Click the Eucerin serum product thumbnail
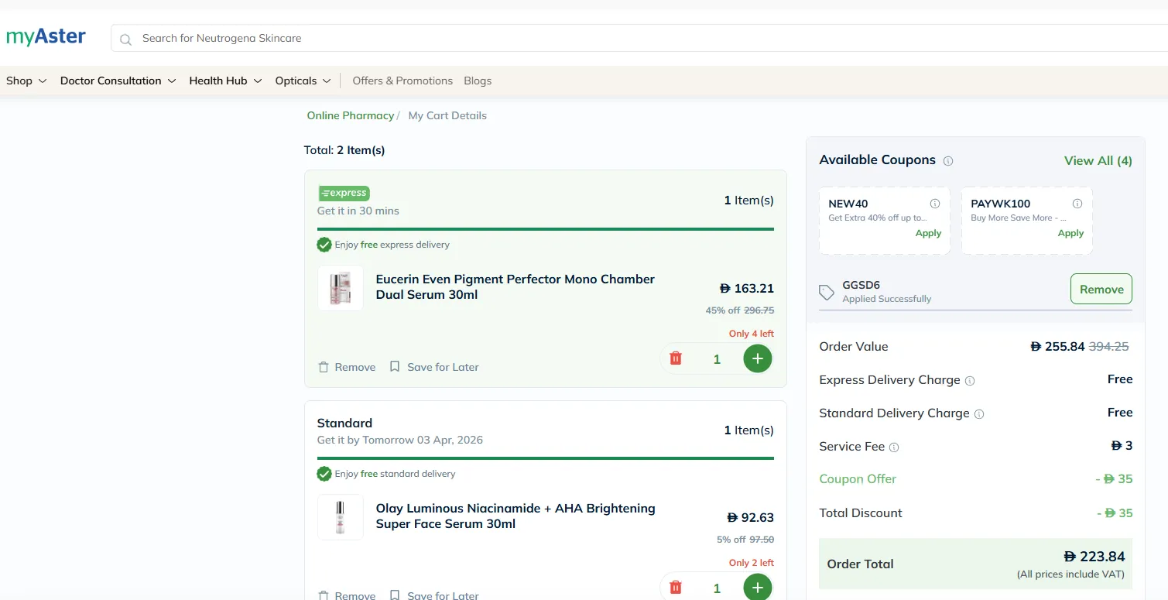Image resolution: width=1168 pixels, height=600 pixels. 341,288
